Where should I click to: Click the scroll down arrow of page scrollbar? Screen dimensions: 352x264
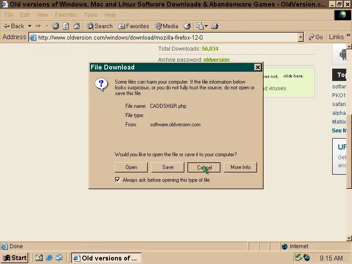[349, 238]
